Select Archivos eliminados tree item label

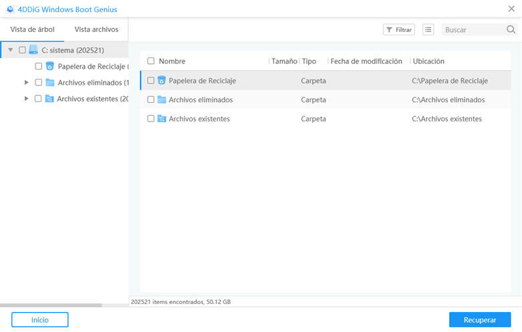(x=93, y=83)
